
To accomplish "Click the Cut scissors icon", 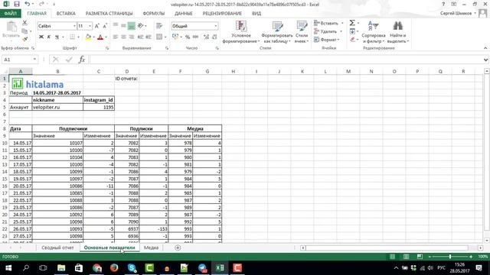I will (x=24, y=23).
